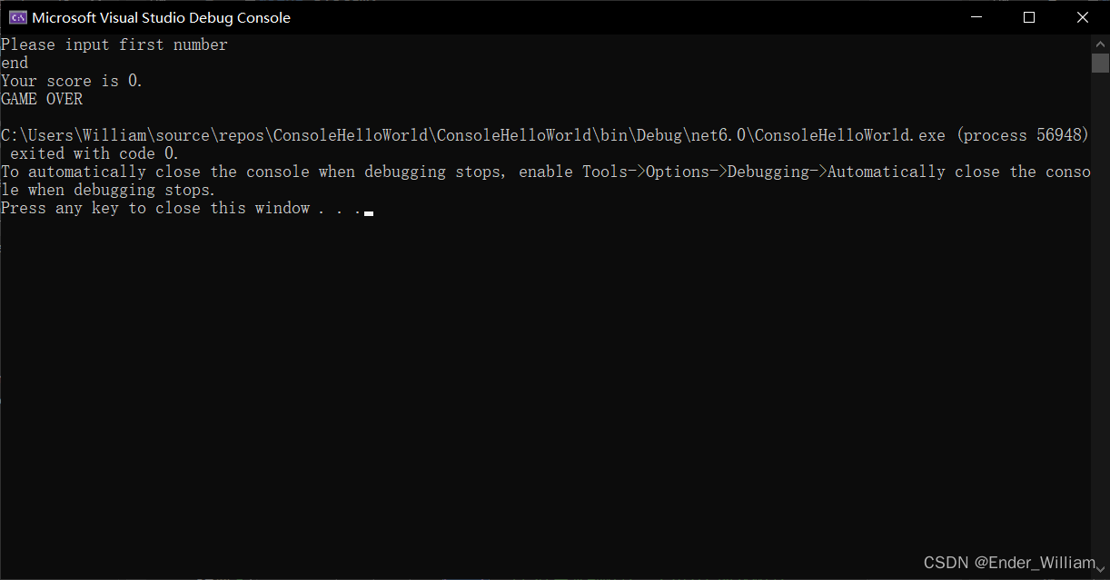
Task: Close the Debug Console window
Action: point(1082,17)
